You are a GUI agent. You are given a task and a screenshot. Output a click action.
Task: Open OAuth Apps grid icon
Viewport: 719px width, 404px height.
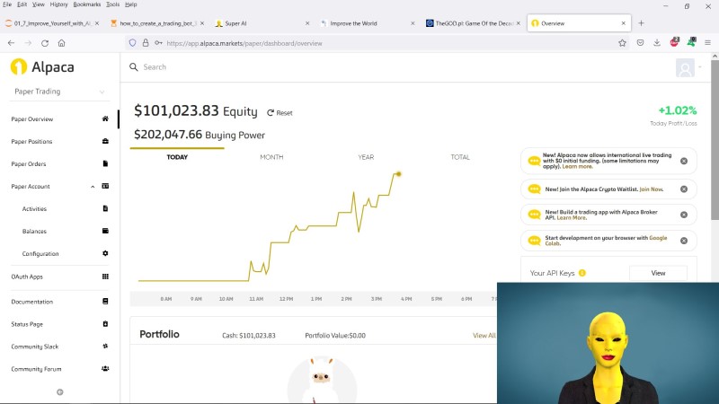pos(105,277)
